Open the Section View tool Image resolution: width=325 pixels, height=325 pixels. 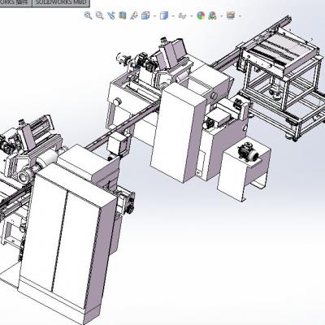(123, 15)
